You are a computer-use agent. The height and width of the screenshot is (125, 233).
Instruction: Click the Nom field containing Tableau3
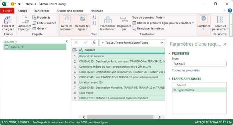199,64
